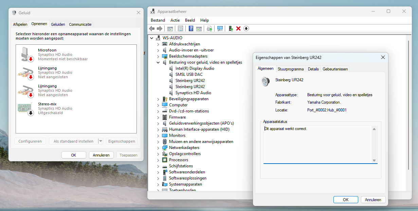Click the Netwerkadapters category icon
The width and height of the screenshot is (418, 211).
tap(165, 148)
